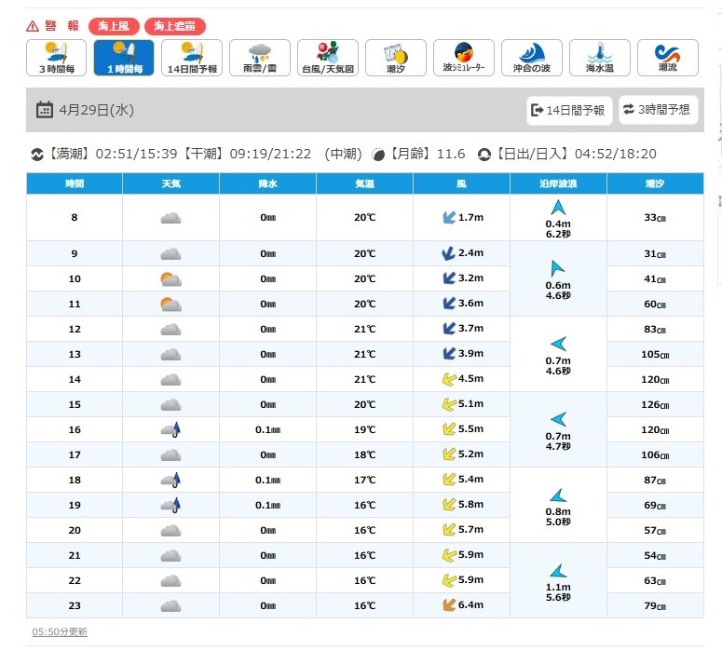Click the 海上風 warning badge

(114, 27)
